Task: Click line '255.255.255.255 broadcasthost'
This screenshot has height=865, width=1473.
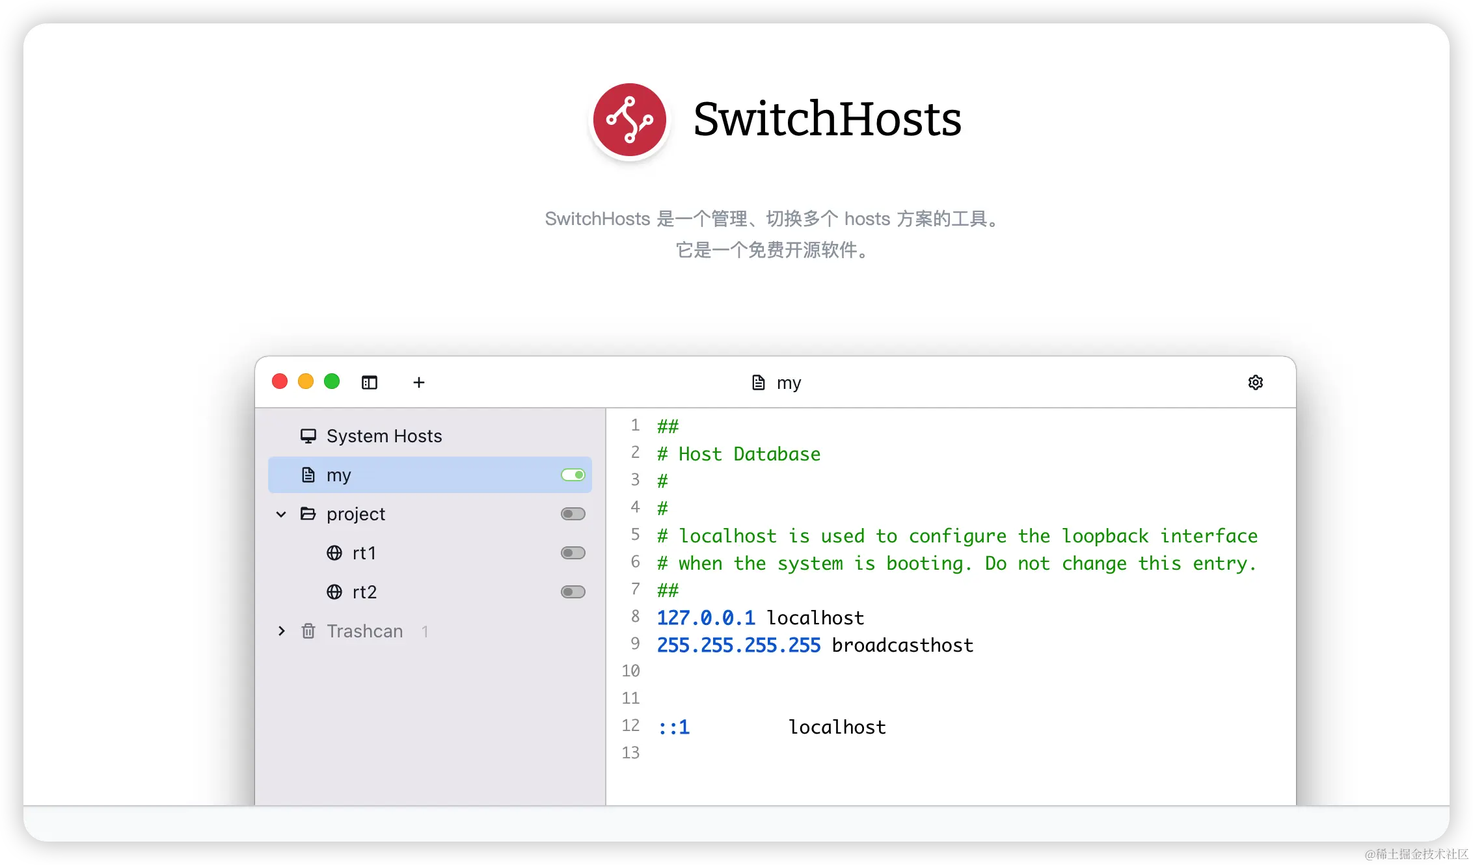Action: coord(815,645)
